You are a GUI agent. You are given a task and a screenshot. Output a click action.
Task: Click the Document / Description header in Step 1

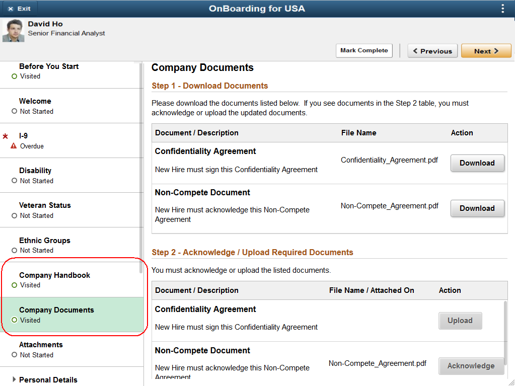(x=197, y=133)
